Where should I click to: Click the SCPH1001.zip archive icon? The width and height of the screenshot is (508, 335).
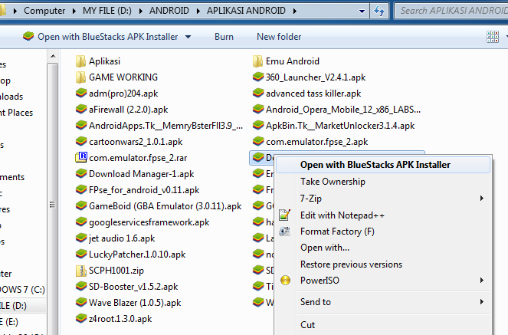[80, 271]
